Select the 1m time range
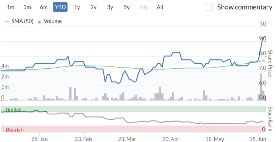The height and width of the screenshot is (142, 276). [10, 7]
